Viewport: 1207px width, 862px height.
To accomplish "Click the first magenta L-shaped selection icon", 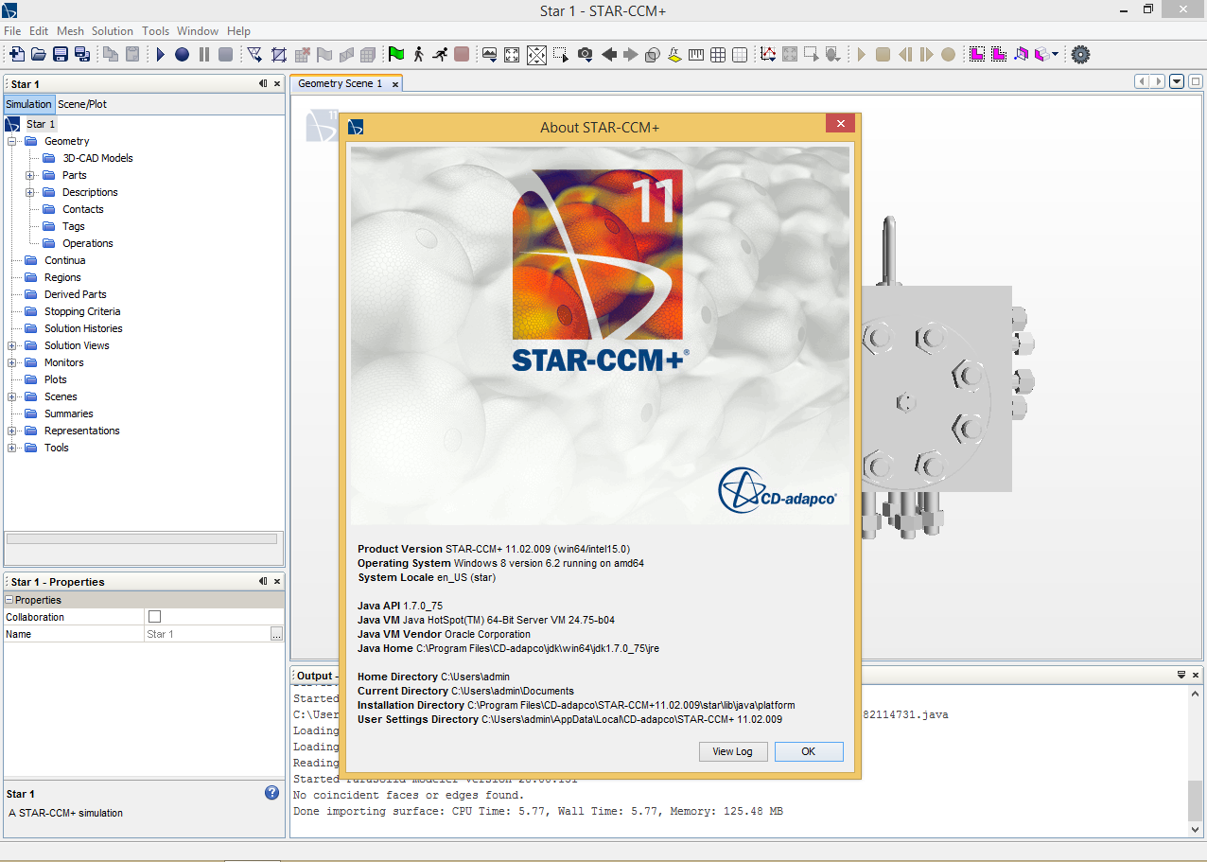I will [977, 55].
